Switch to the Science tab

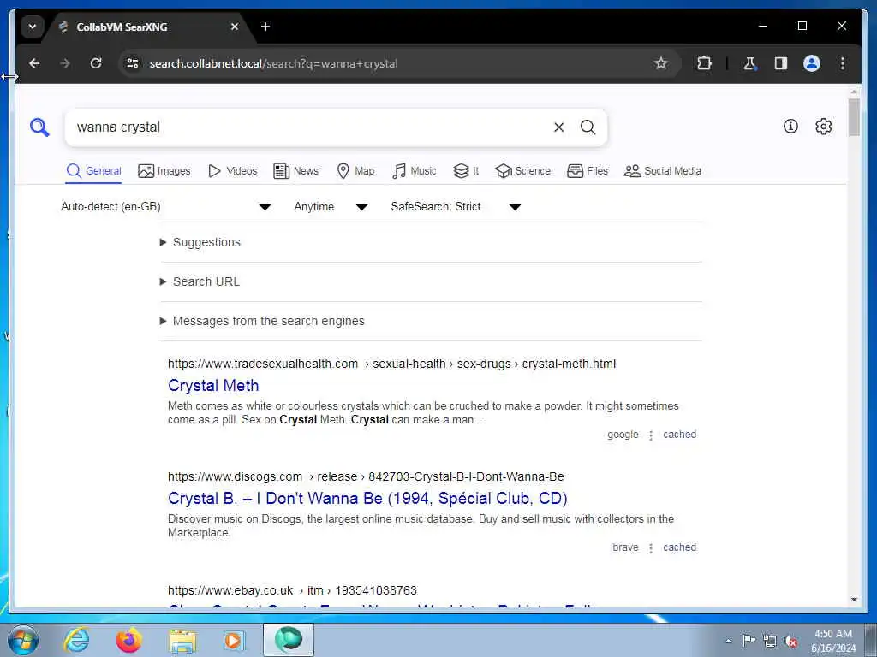tap(523, 171)
